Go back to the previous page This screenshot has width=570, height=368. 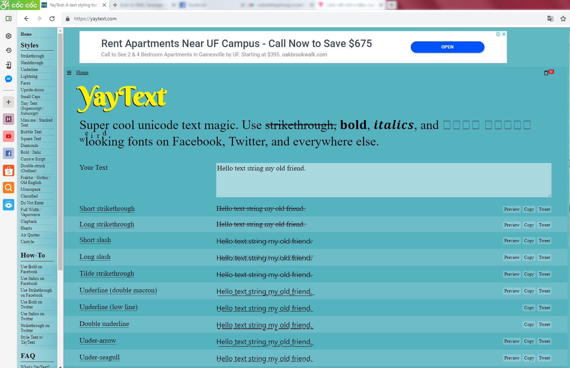26,19
